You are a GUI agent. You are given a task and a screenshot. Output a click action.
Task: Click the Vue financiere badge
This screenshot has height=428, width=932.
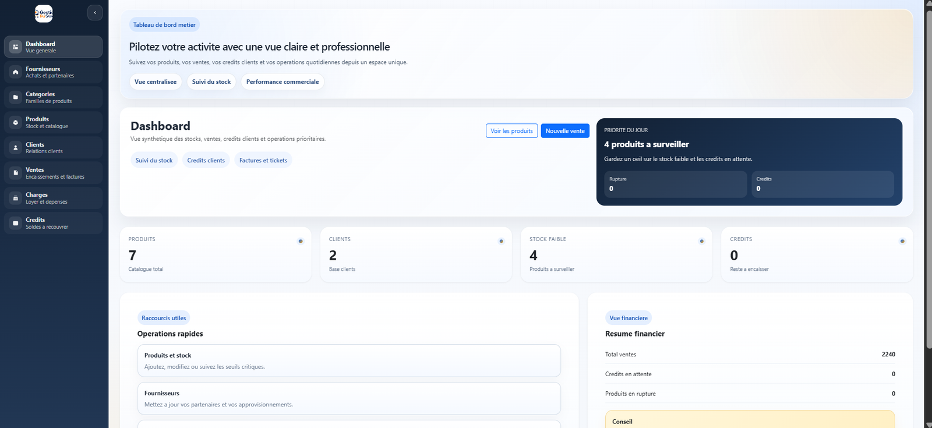tap(629, 318)
